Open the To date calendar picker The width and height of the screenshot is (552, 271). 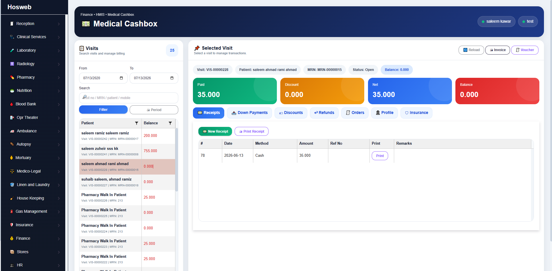coord(172,78)
